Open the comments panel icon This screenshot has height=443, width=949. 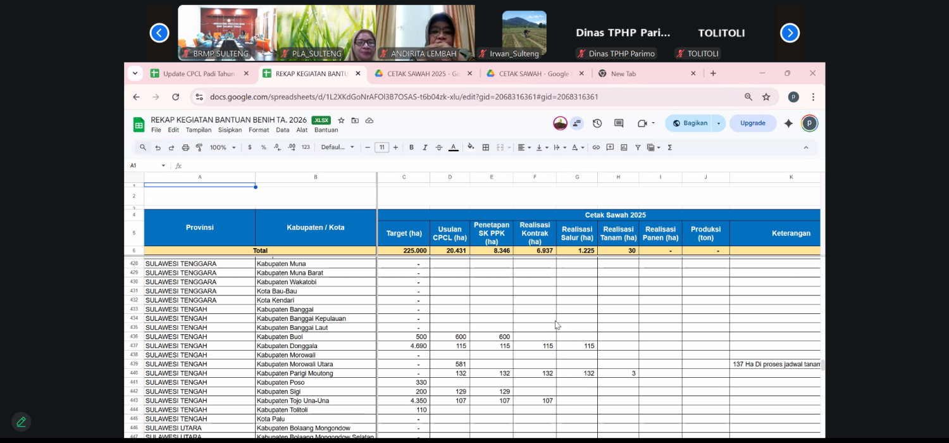(x=619, y=123)
